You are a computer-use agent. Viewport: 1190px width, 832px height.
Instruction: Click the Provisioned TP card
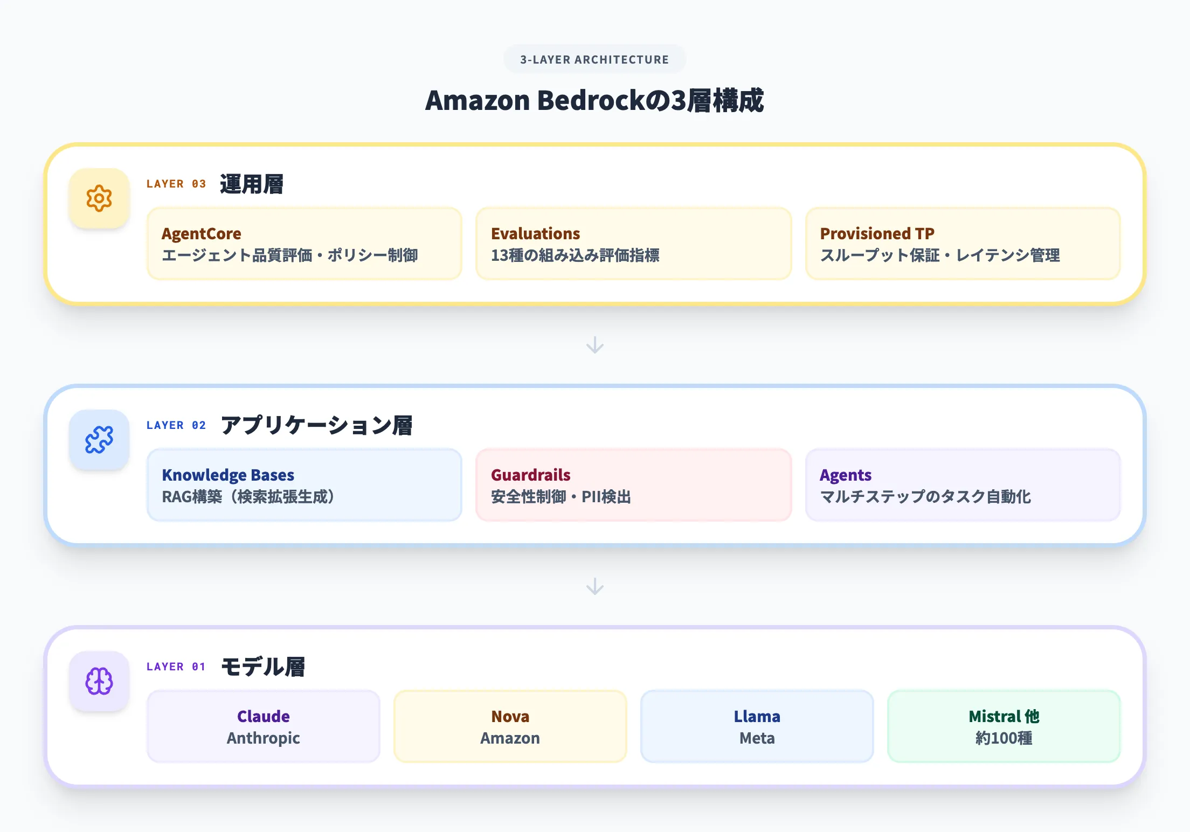(x=963, y=244)
